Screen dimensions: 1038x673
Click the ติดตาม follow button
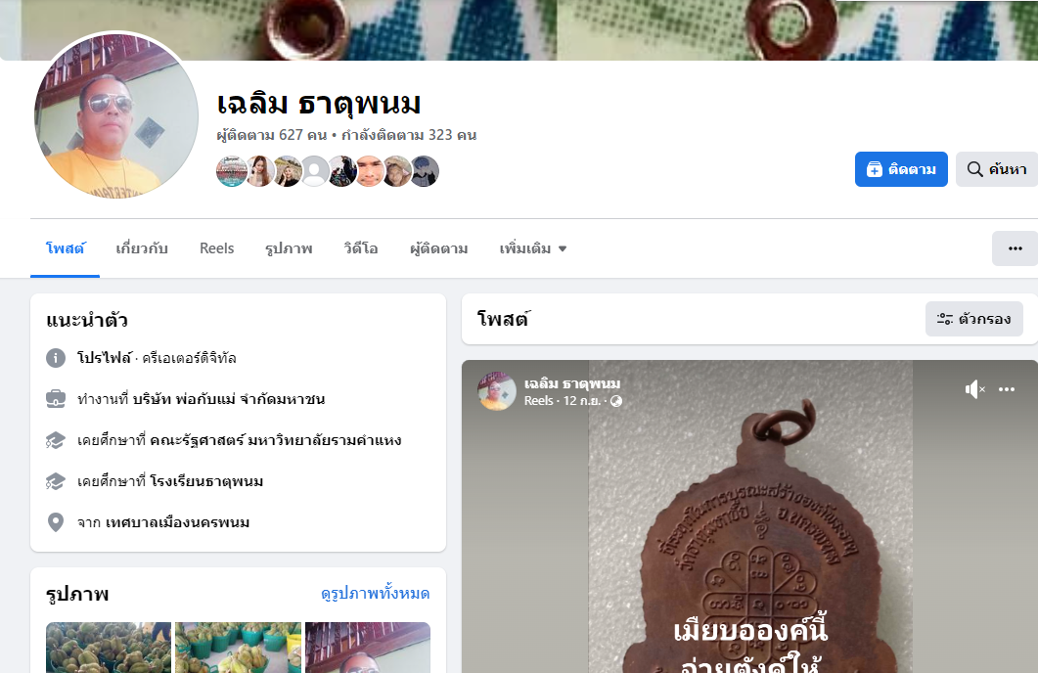pos(901,169)
